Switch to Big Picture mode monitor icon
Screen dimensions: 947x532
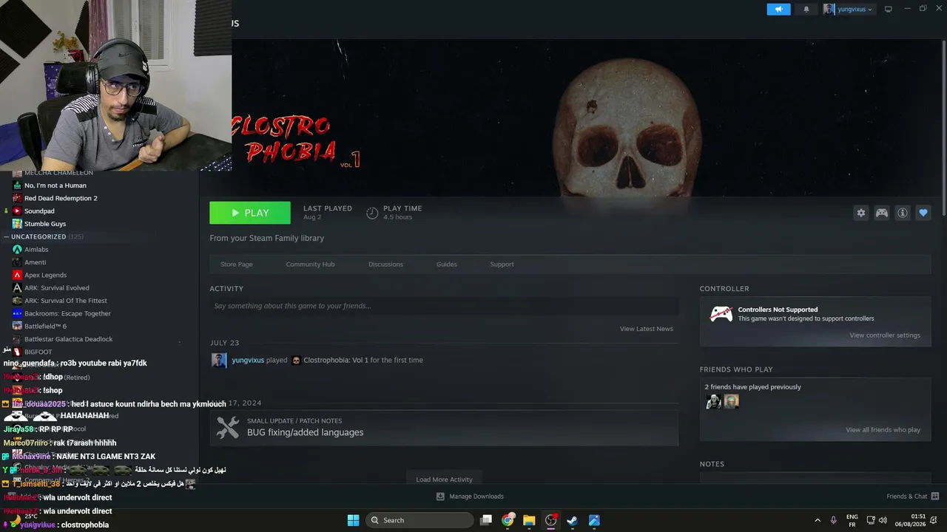(888, 9)
